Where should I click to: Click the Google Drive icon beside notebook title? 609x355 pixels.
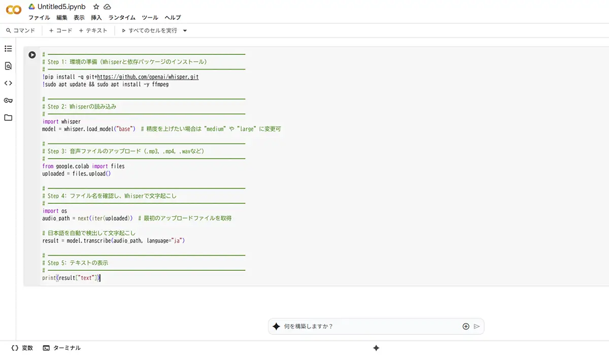pyautogui.click(x=31, y=7)
